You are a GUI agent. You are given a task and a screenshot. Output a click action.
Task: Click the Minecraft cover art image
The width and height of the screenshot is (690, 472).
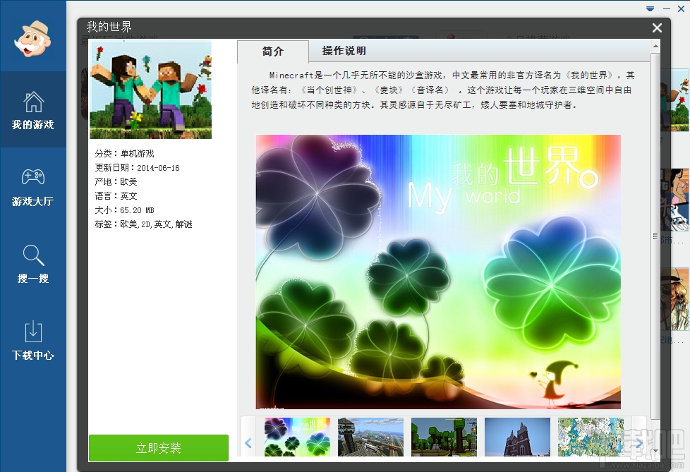[x=150, y=90]
